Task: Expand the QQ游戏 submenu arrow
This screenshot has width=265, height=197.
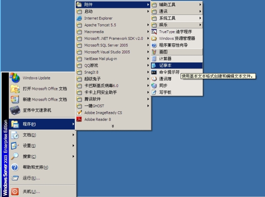Action: click(x=148, y=65)
